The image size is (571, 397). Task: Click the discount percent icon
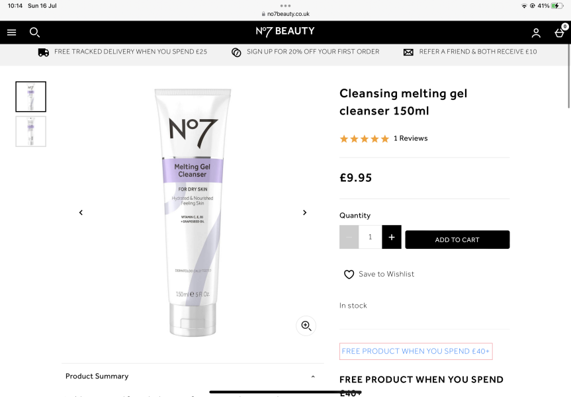[x=236, y=52]
